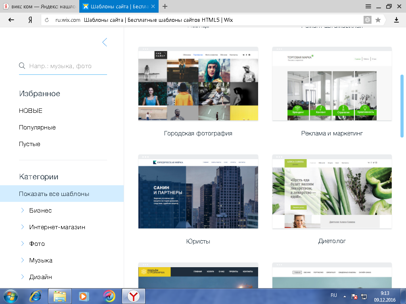406x304 pixels.
Task: Reload the page with the refresh icon
Action: 47,20
